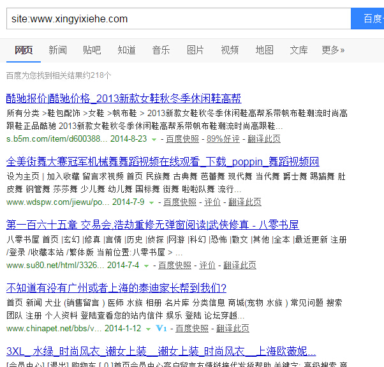Click the green URL www.chinapet.net/bbs/v...
384x367 pixels.
click(x=54, y=329)
